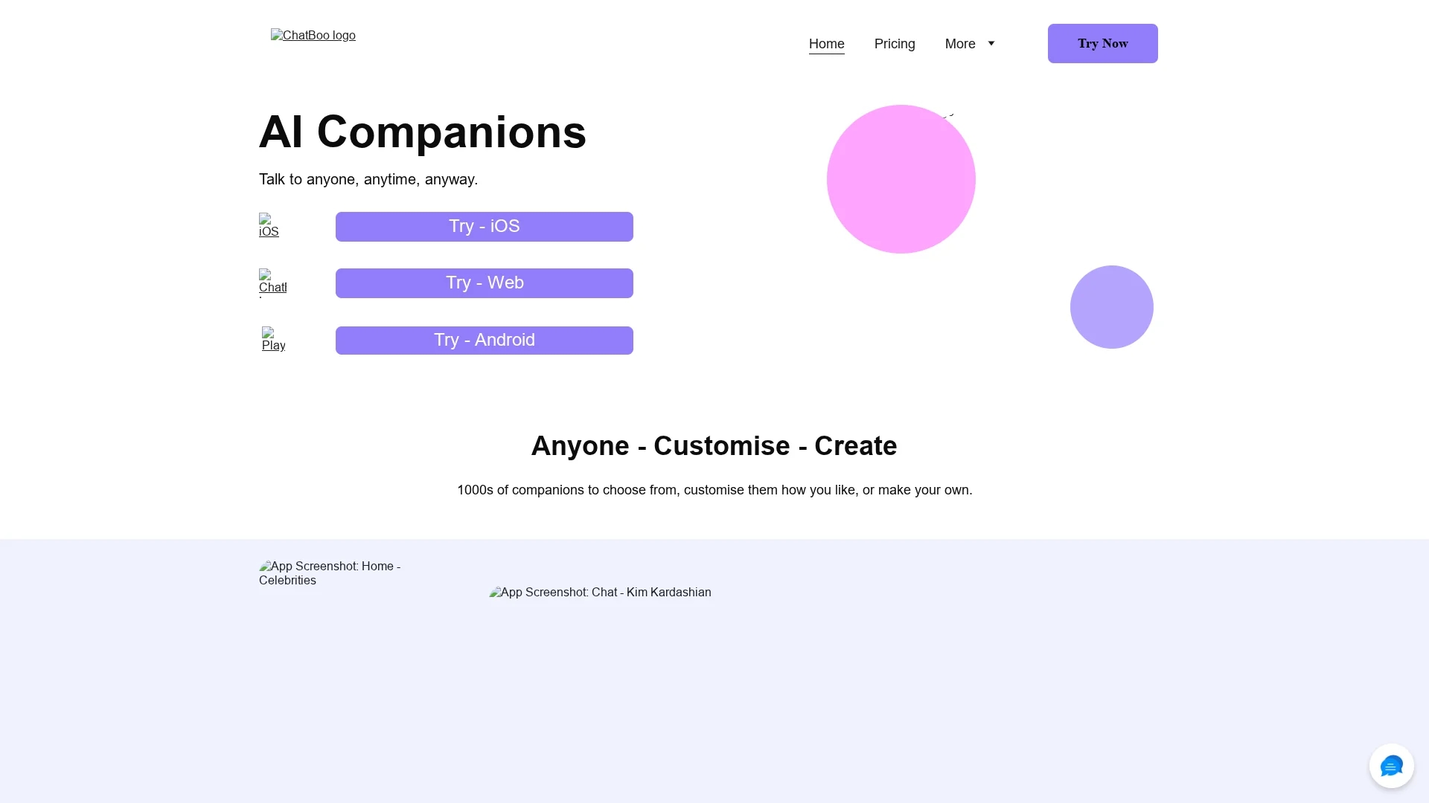This screenshot has width=1429, height=803.
Task: Click the 'Anyone - Customise - Create' heading
Action: coord(714,446)
